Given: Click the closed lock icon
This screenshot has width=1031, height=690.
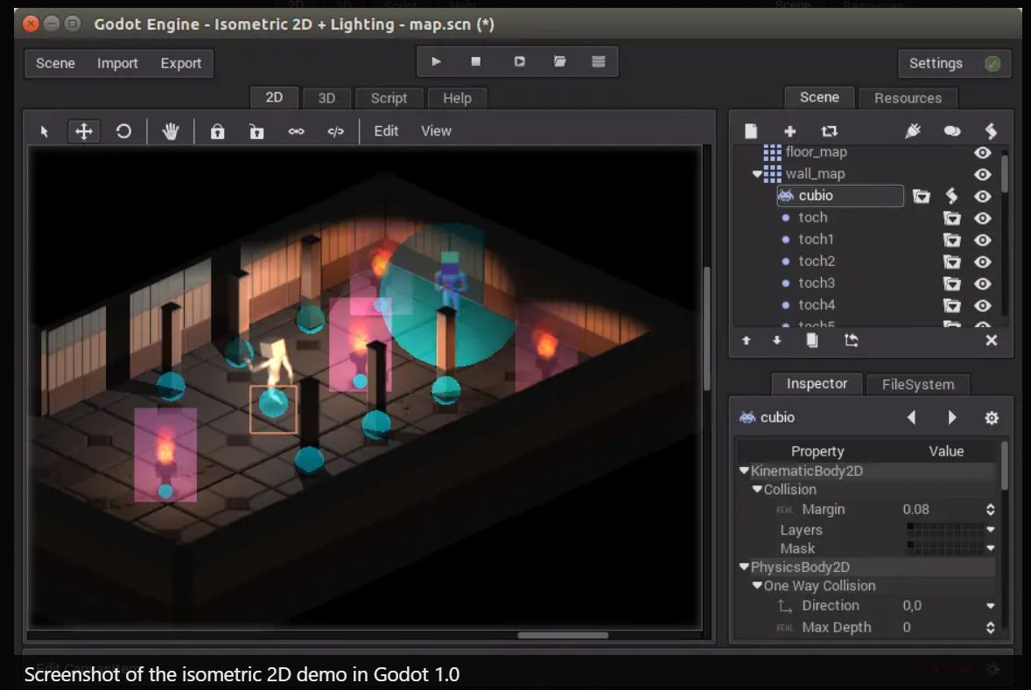Looking at the screenshot, I should pos(217,131).
